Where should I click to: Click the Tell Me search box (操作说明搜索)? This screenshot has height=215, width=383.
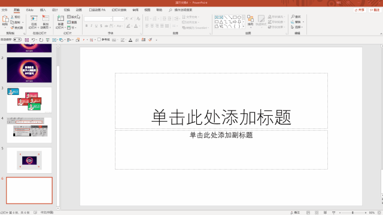[x=181, y=10]
